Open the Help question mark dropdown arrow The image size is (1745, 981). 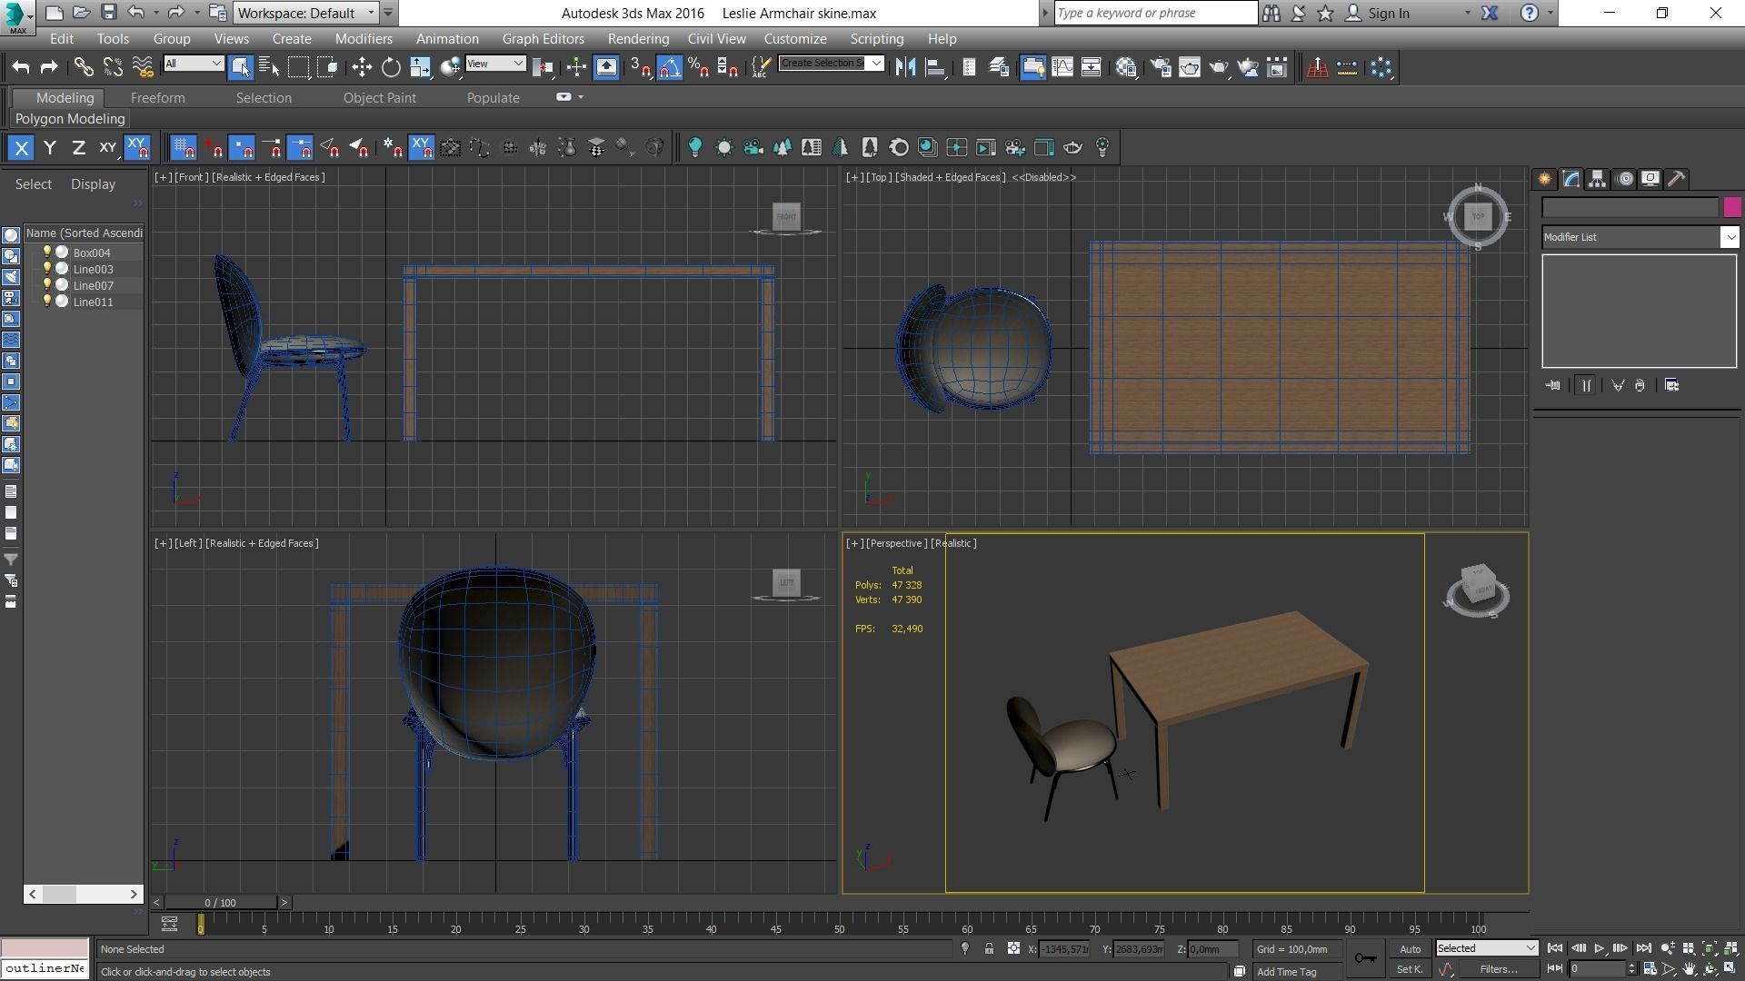[1551, 13]
